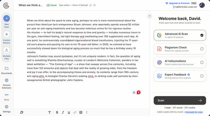Click the thumbs up feedback icon
This screenshot has height=116, width=210.
click(x=91, y=5)
